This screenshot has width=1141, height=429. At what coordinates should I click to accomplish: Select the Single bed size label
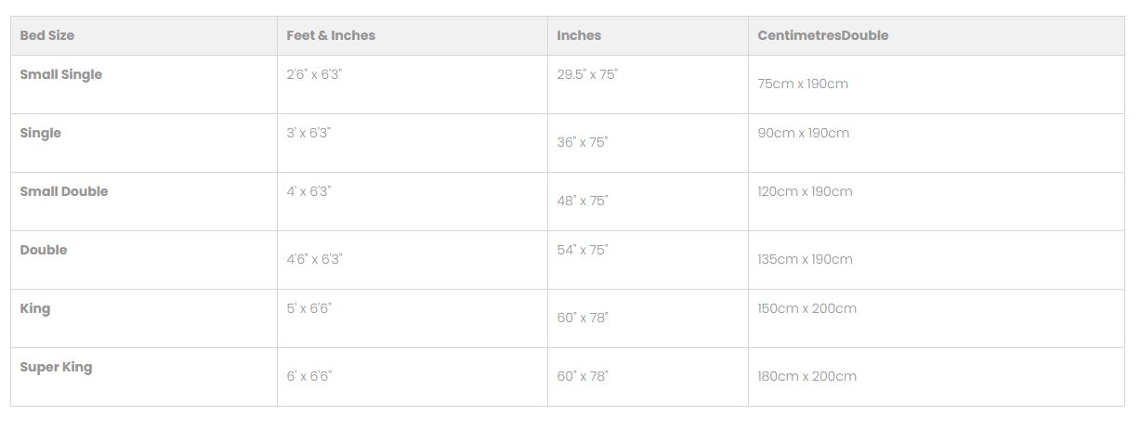point(41,133)
